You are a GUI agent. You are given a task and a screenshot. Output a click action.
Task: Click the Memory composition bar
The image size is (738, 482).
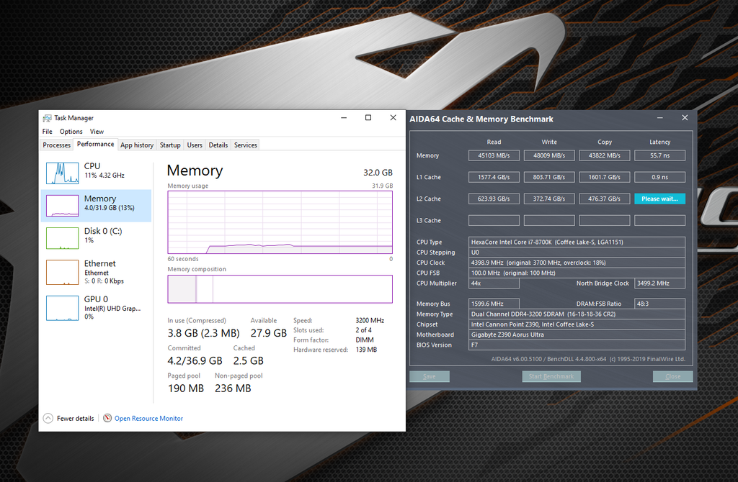pyautogui.click(x=280, y=289)
